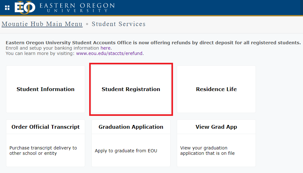The image size is (303, 173).
Task: Click the View Grad App heading
Action: pos(216,127)
